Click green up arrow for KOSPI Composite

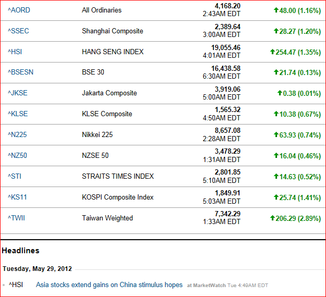(276, 197)
